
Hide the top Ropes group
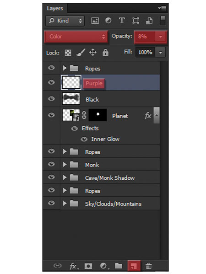51,68
